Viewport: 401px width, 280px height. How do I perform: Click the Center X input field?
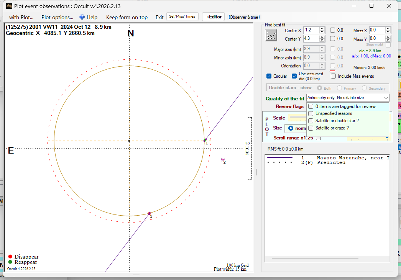tap(311, 30)
